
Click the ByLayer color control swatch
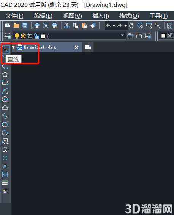163,36
